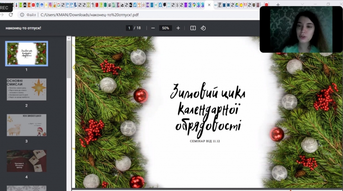Open site info icon beside Файл
The image size is (343, 191).
22,15
